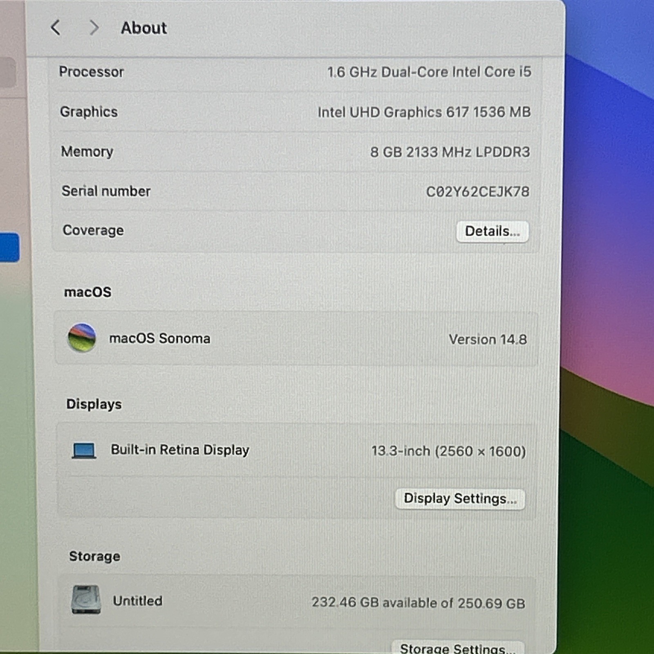Image resolution: width=654 pixels, height=654 pixels.
Task: Click the Processor label
Action: (x=91, y=72)
